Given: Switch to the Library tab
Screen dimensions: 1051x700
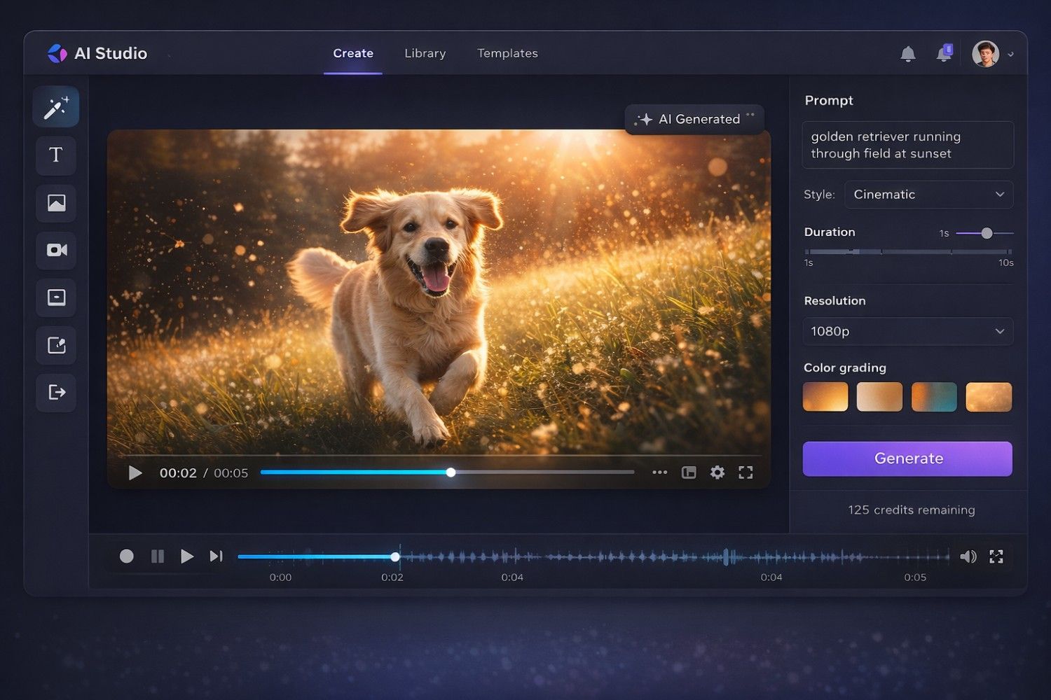Looking at the screenshot, I should tap(425, 53).
